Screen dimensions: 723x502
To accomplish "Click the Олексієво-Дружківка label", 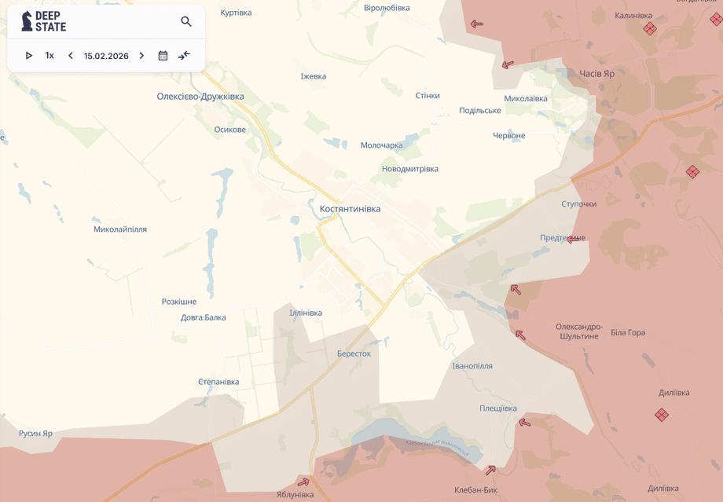I will (x=200, y=97).
